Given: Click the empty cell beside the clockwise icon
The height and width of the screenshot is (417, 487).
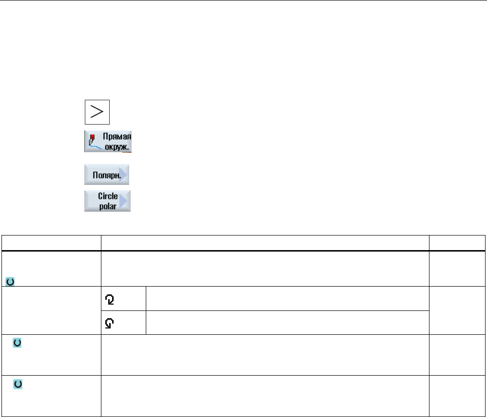Looking at the screenshot, I should pos(288,299).
